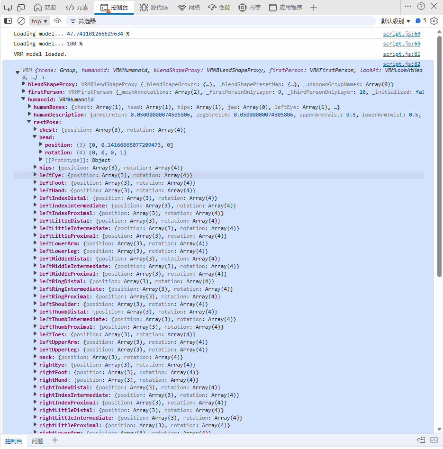Open the script.js:61 source link
This screenshot has height=449, width=443.
(x=401, y=54)
